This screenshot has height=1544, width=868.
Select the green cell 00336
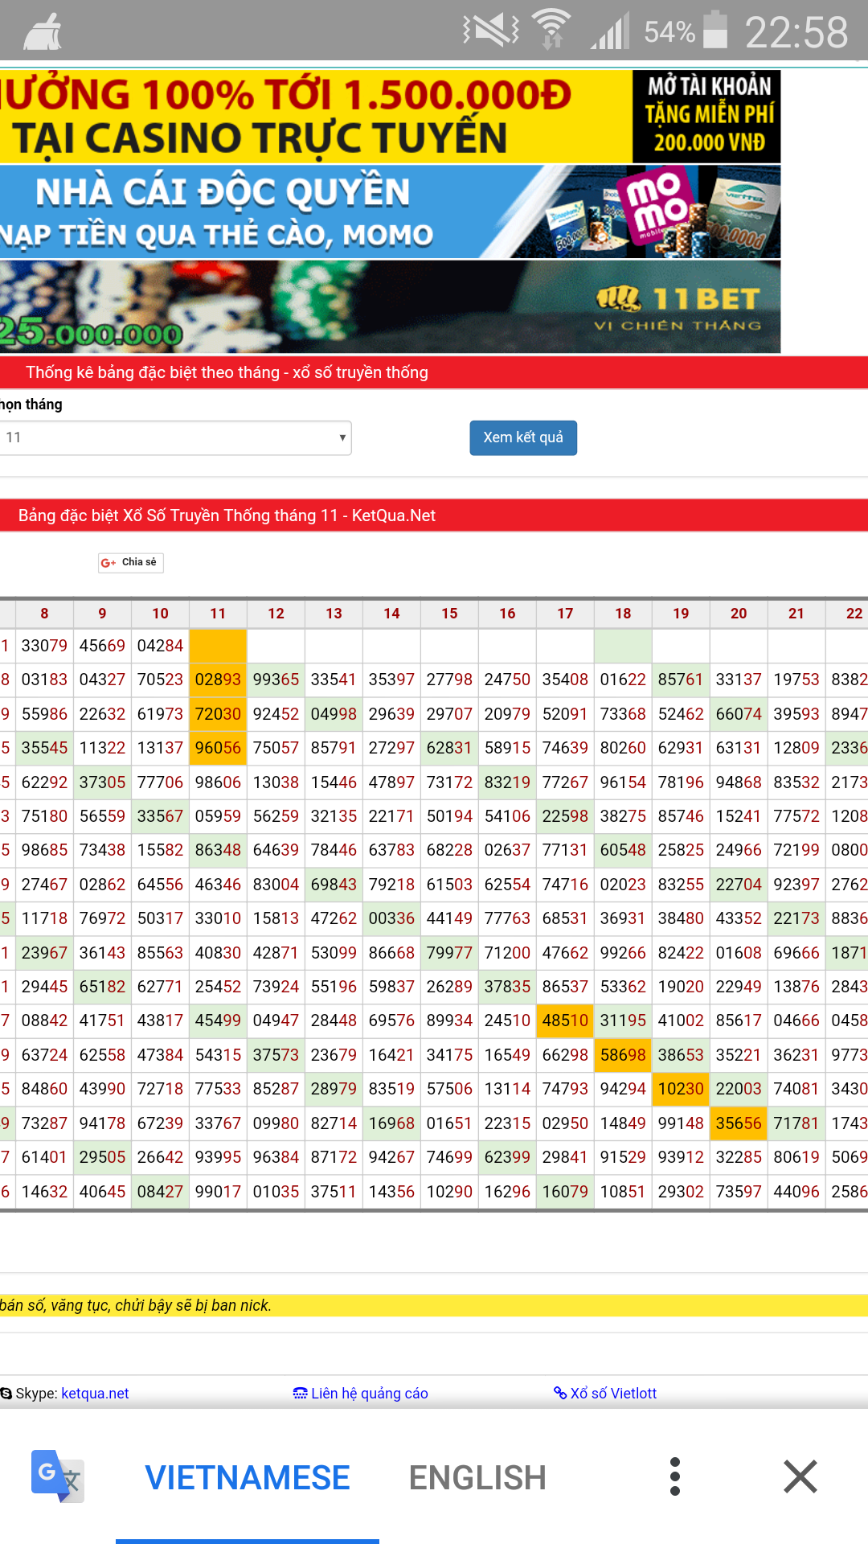click(391, 918)
